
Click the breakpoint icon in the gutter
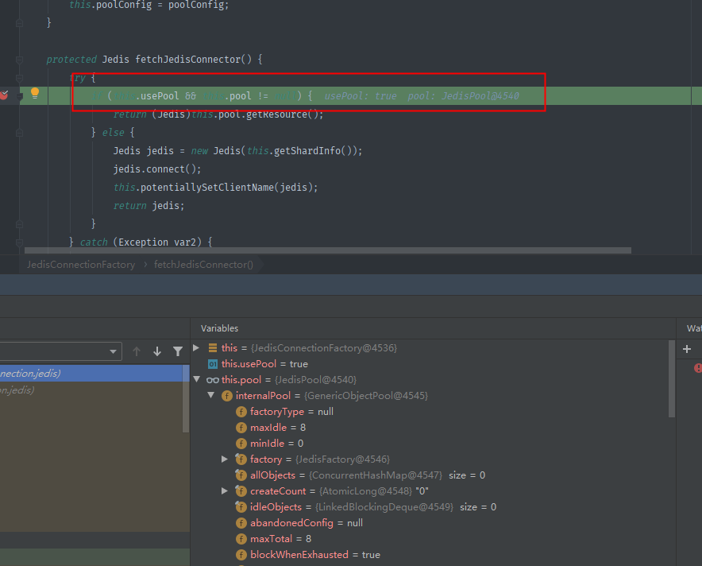[4, 95]
